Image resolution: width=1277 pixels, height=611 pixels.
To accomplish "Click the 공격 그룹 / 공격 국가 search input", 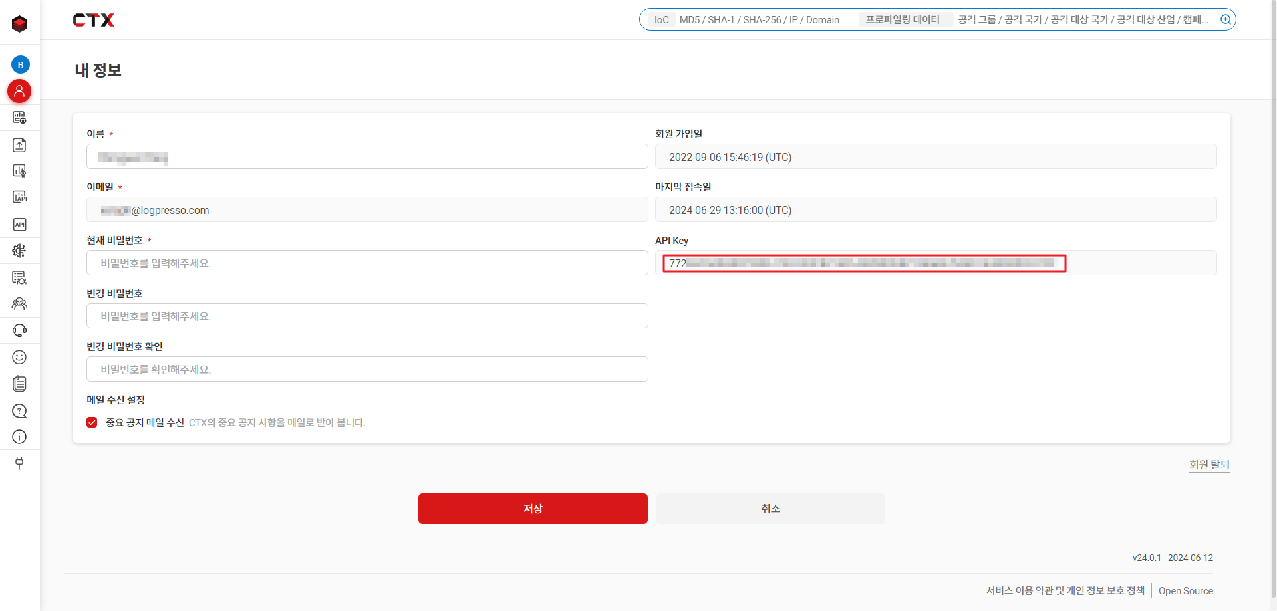I will pyautogui.click(x=1084, y=20).
